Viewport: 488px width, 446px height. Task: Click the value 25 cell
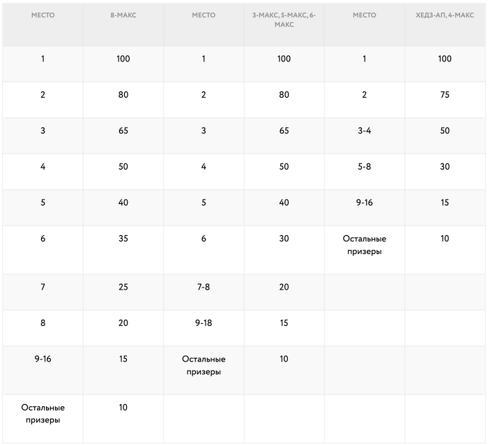coord(123,287)
